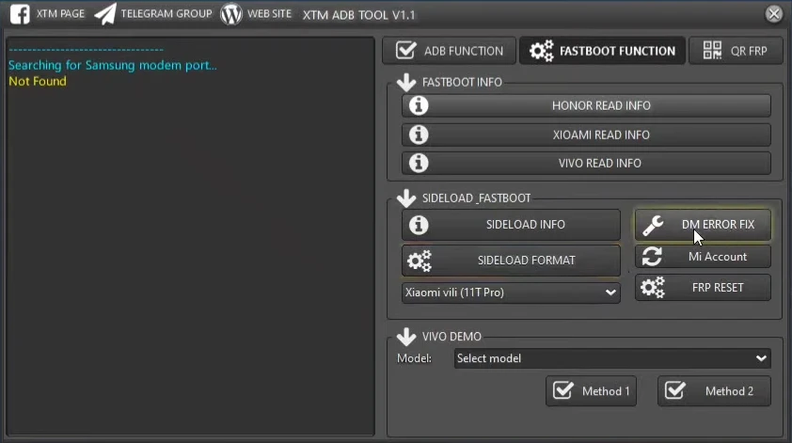Click the checkmark icon on ADB FUNCTION tab

coord(406,50)
